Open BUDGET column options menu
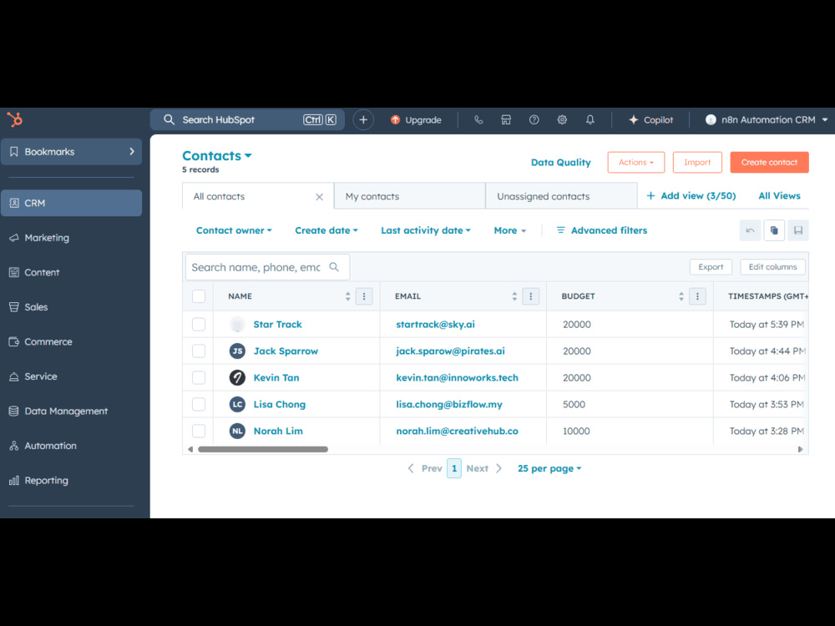The width and height of the screenshot is (835, 626). coord(697,296)
